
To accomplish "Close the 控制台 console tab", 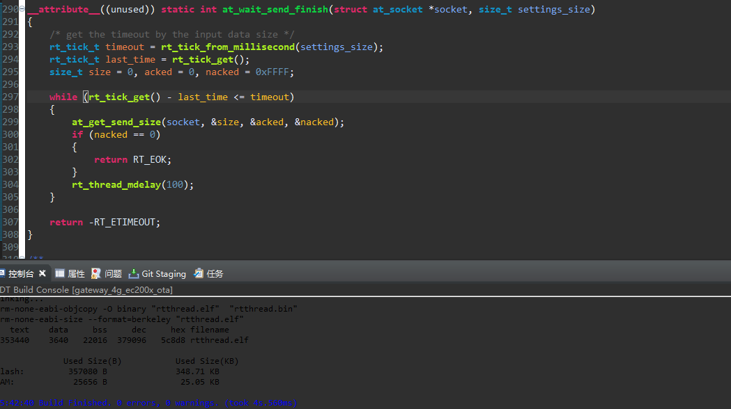I will pos(42,273).
